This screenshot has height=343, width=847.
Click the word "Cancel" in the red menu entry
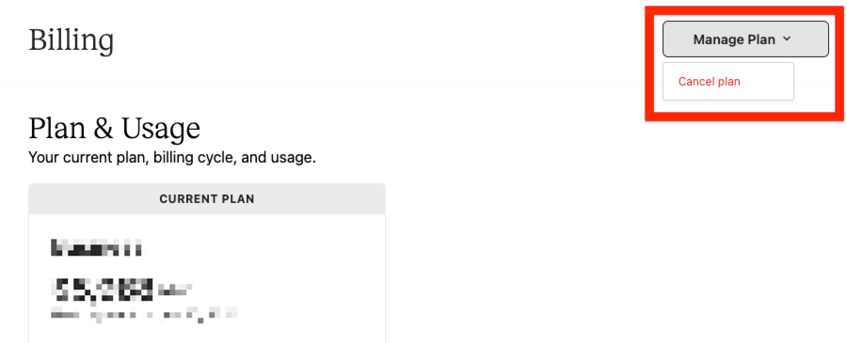point(693,82)
